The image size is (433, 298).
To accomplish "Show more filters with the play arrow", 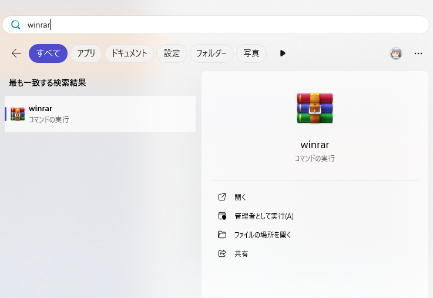I will click(283, 53).
